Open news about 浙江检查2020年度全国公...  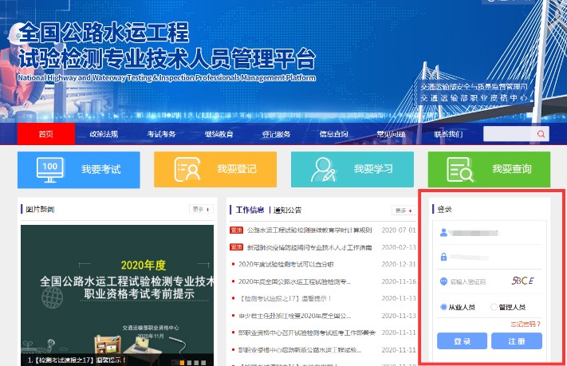tap(295, 316)
